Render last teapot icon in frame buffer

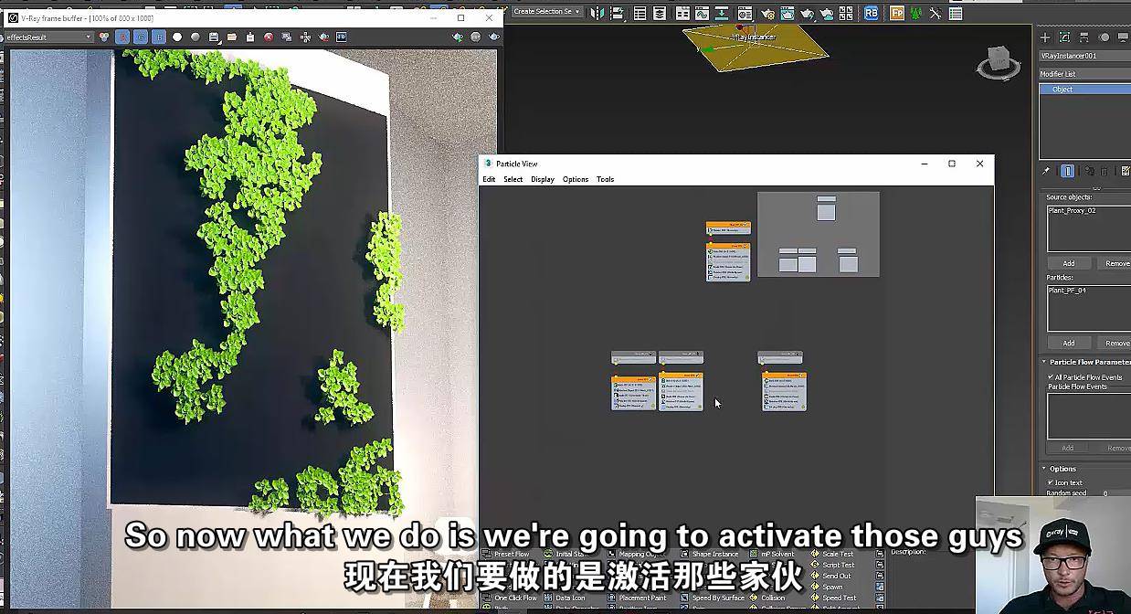pos(494,37)
